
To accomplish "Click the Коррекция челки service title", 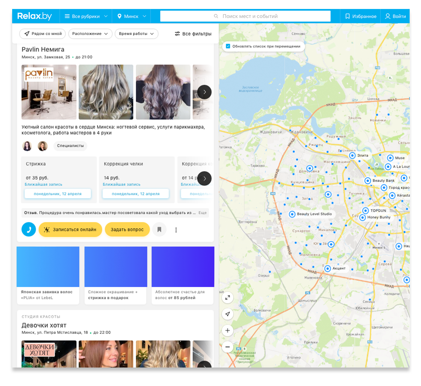I will (123, 164).
